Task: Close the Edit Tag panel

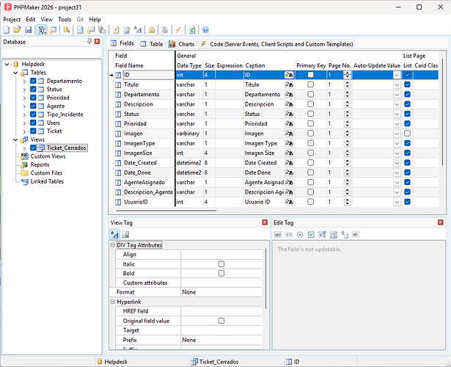Action: tap(440, 222)
